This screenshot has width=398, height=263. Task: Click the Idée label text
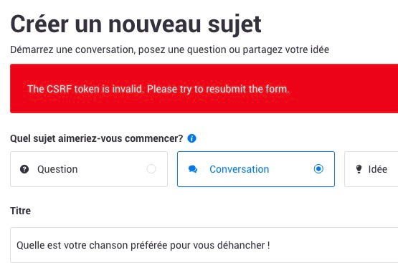coord(378,169)
